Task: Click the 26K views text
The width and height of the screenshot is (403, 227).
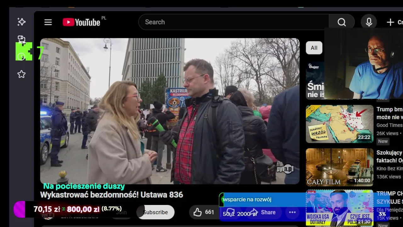Action: tap(387, 133)
